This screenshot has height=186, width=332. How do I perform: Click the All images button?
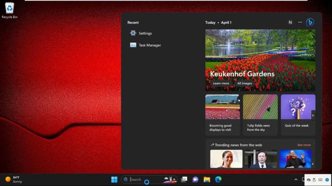click(x=244, y=83)
